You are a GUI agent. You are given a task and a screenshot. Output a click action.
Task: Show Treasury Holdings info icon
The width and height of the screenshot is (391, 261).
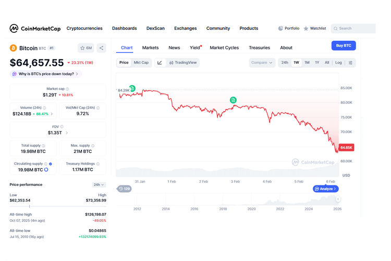pos(98,164)
